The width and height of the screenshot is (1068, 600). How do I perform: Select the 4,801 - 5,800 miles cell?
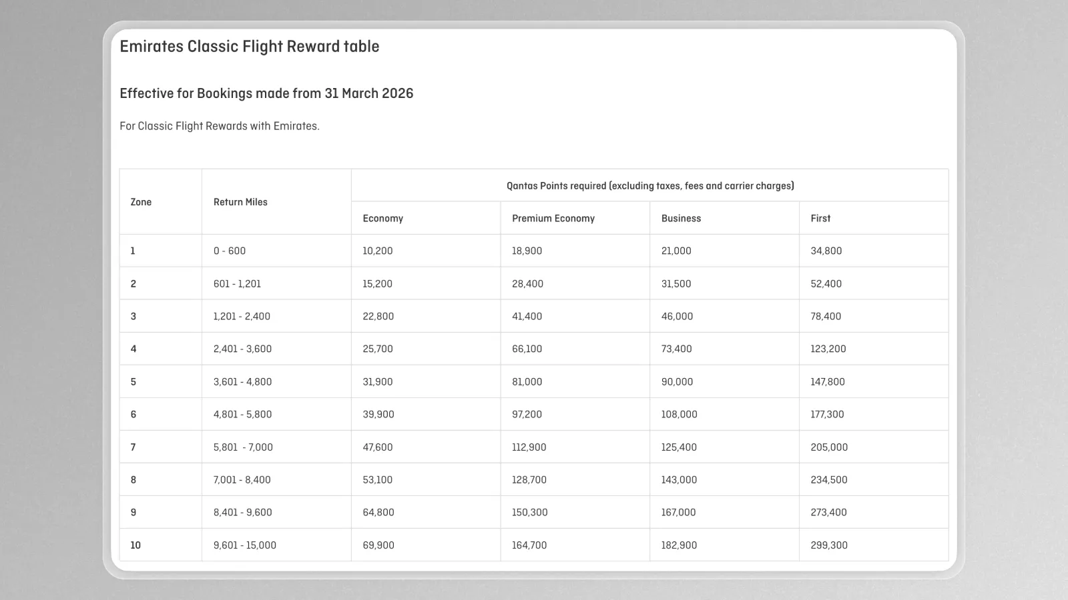(276, 414)
